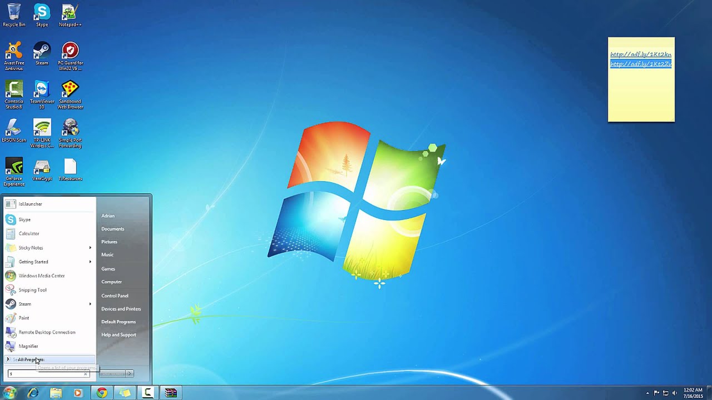Select the Camtasia Studio 8 desktop icon
This screenshot has width=712, height=400.
14,94
